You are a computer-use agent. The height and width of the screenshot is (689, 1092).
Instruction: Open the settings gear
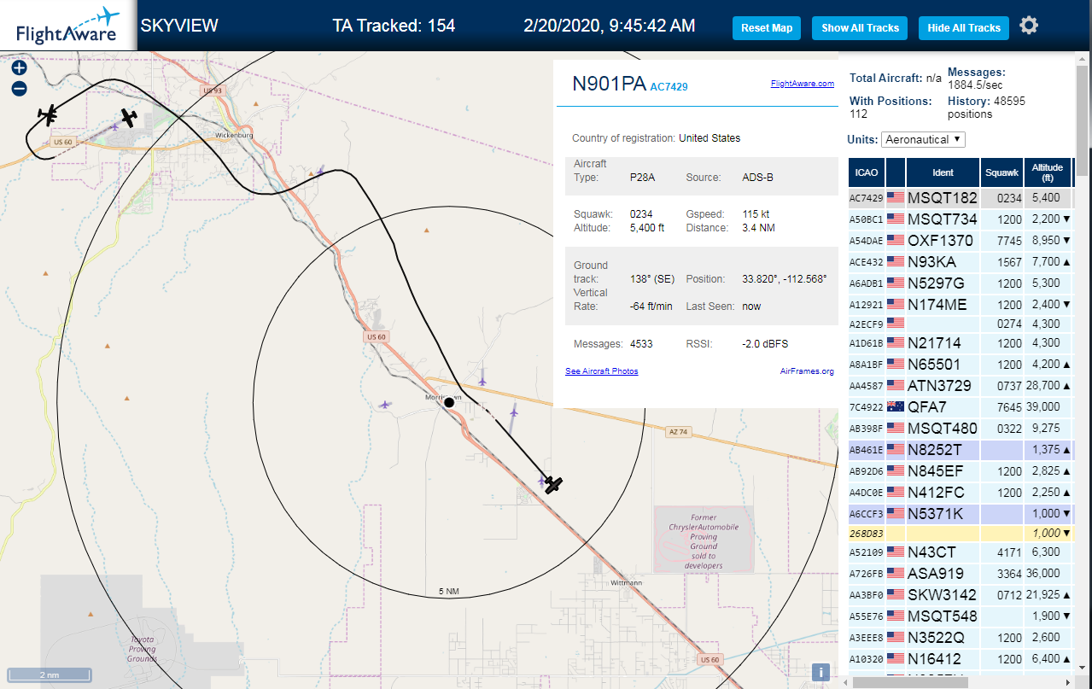tap(1029, 26)
